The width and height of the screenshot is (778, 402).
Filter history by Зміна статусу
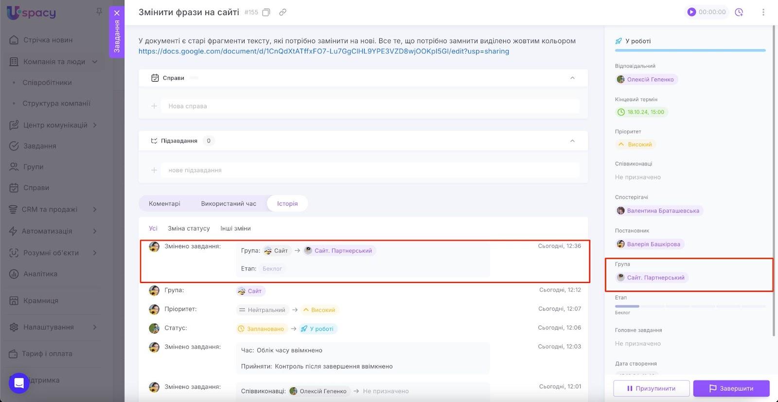[189, 228]
